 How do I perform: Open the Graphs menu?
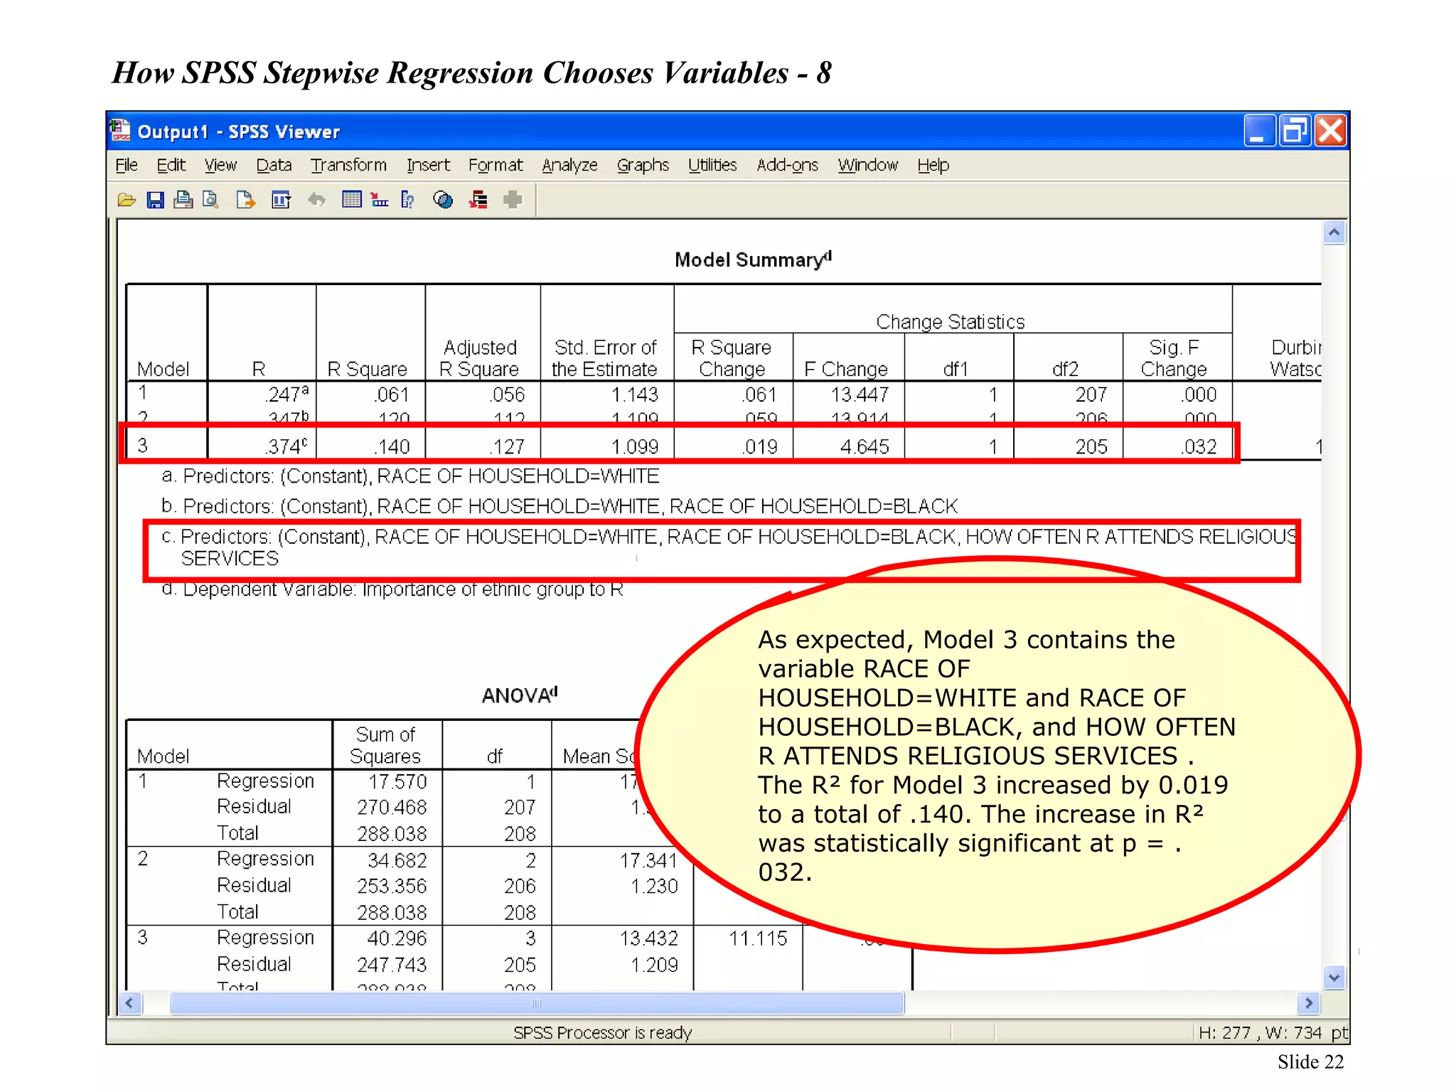point(643,166)
